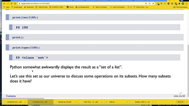Open the [UPDATE] bookmark
This screenshot has width=189, height=106.
click(57, 7)
